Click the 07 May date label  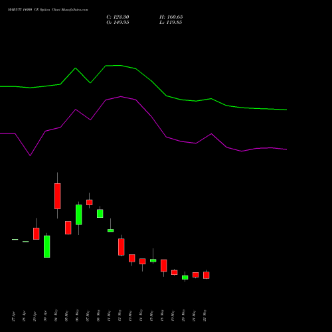point(88,315)
